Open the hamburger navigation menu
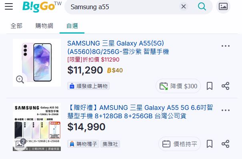242x159 pixels. 9,6
